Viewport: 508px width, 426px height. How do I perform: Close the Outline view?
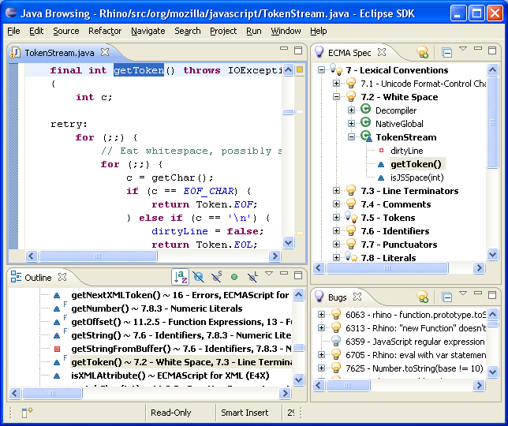[x=62, y=277]
